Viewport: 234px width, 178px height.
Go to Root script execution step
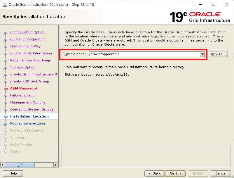(28, 123)
